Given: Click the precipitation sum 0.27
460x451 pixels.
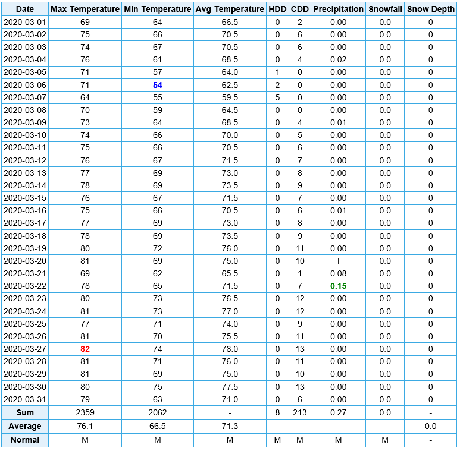Looking at the screenshot, I should (x=338, y=412).
